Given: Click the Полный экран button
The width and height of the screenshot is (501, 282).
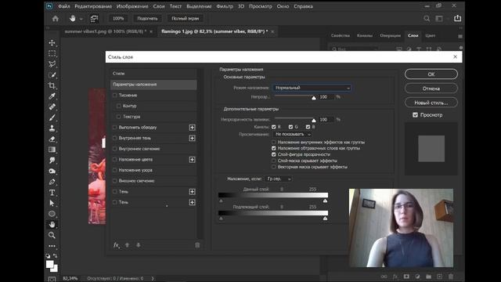Looking at the screenshot, I should point(185,19).
